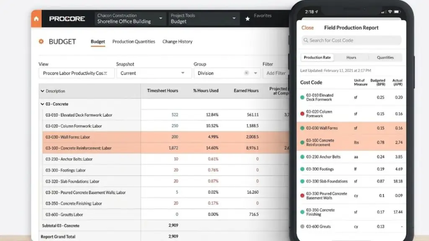Click red dot for Poured Concrete Basement Walls
This screenshot has height=241, width=429.
302,196
